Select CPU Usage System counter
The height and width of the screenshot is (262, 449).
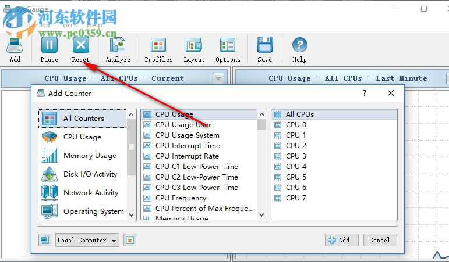click(x=199, y=135)
